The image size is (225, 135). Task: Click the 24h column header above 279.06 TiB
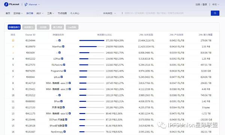click(x=205, y=35)
